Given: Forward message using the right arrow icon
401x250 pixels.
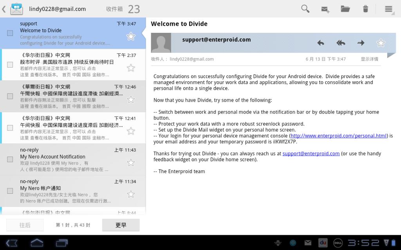Looking at the screenshot, I should click(x=361, y=43).
